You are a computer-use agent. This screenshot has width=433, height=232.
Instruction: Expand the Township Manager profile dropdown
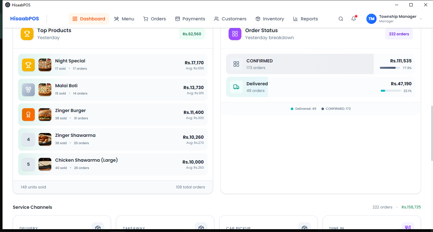pyautogui.click(x=421, y=19)
